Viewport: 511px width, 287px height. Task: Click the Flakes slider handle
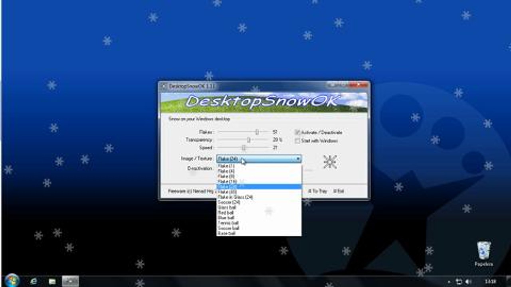point(257,132)
